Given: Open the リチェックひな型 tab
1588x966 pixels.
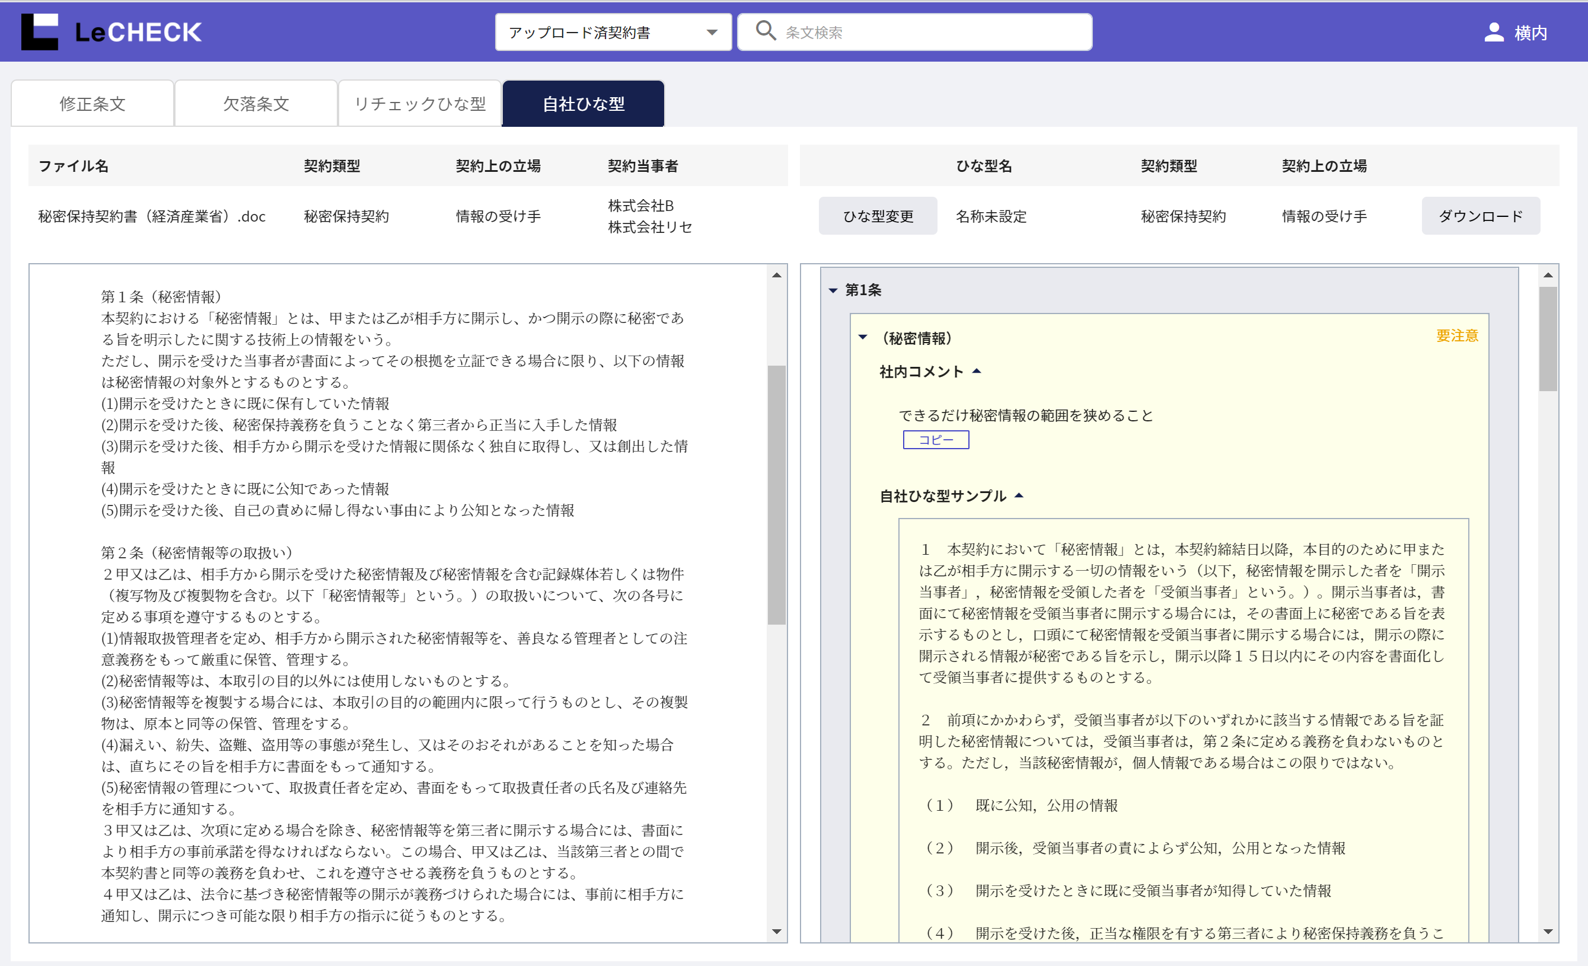Looking at the screenshot, I should coord(420,104).
